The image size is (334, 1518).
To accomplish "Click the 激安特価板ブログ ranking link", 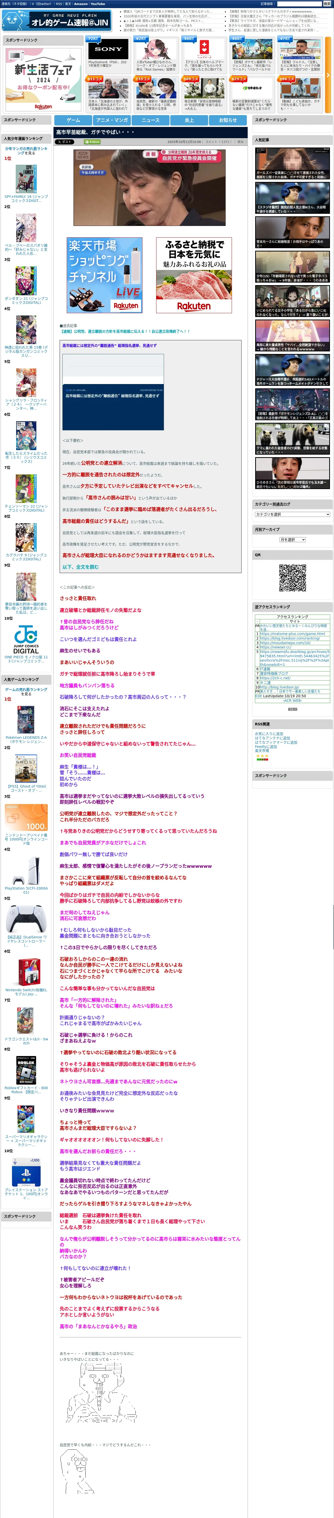I will tap(274, 673).
